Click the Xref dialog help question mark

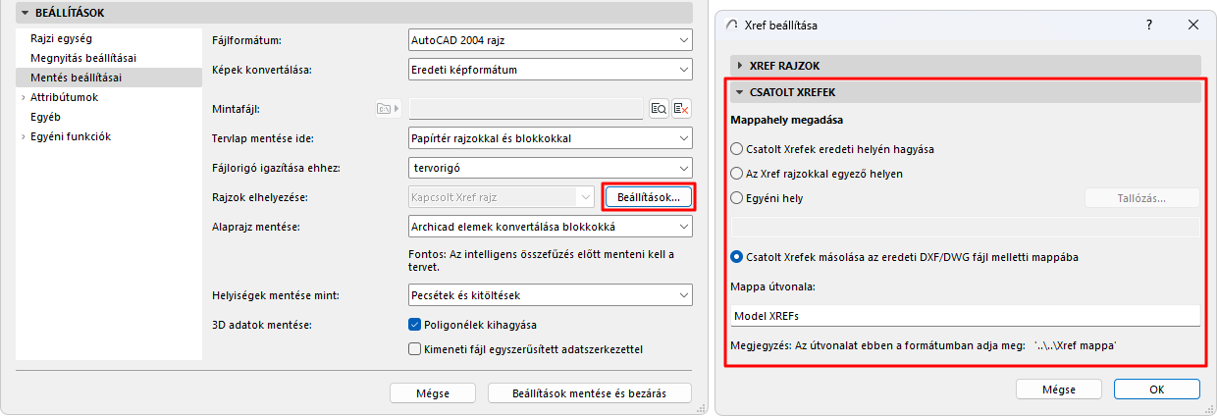tap(1149, 25)
